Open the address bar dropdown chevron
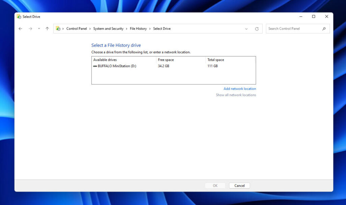This screenshot has height=205, width=346. [x=246, y=29]
